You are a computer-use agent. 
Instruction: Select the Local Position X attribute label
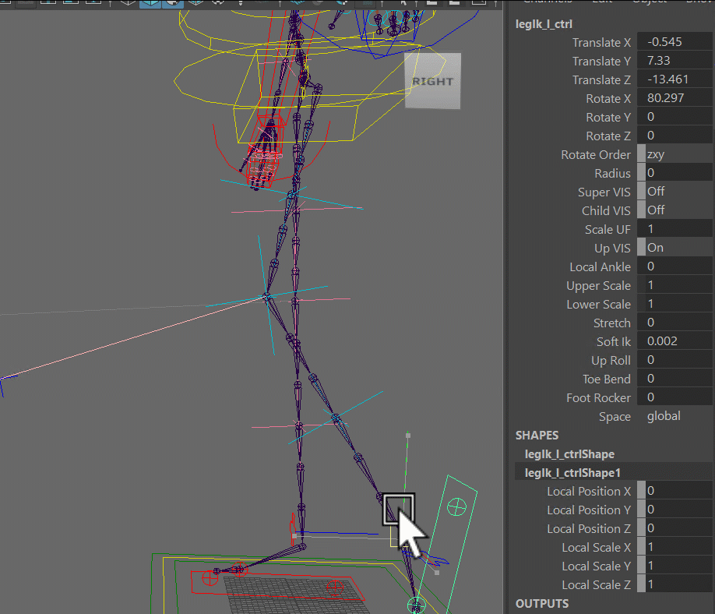tap(589, 492)
